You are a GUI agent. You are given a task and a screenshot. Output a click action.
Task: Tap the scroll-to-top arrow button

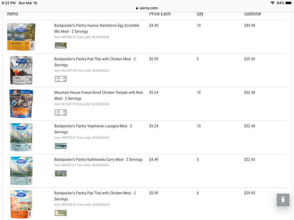283,200
